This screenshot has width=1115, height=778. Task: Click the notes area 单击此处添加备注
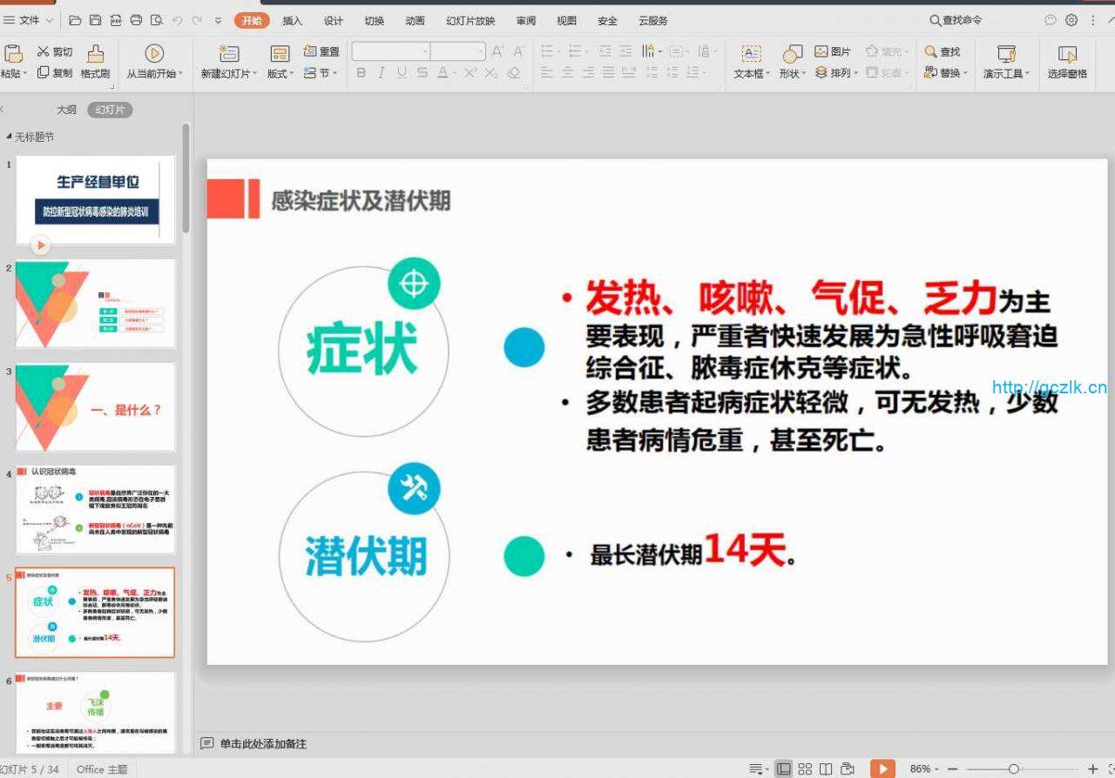pyautogui.click(x=263, y=743)
